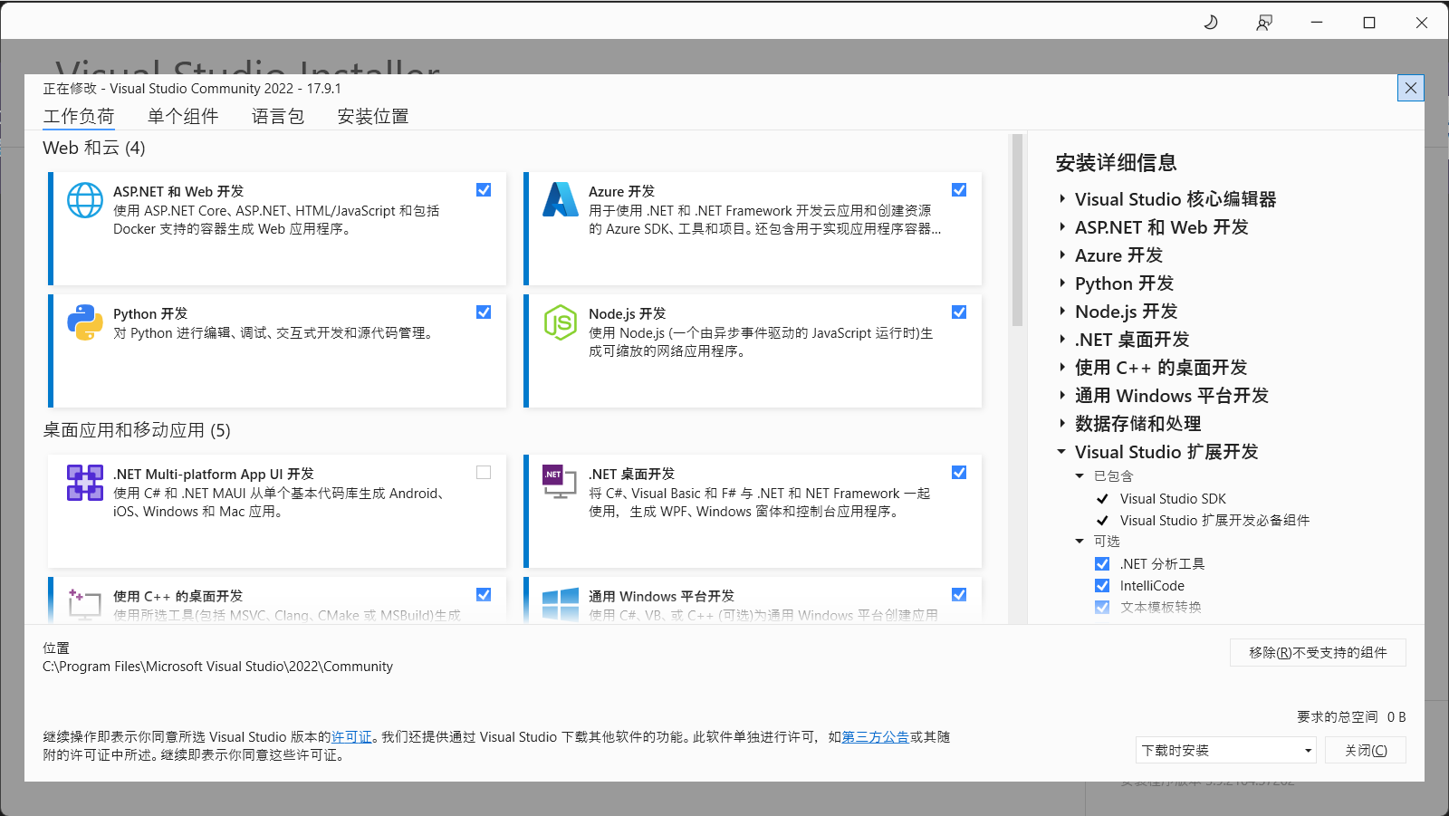Viewport: 1449px width, 816px height.
Task: Uncheck 通用 Windows 平台开发 checkbox
Action: click(x=959, y=595)
